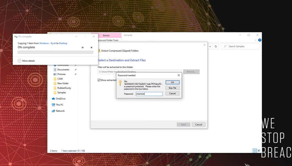The image size is (292, 166).
Task: Select New folder in navigation pane
Action: click(x=63, y=83)
